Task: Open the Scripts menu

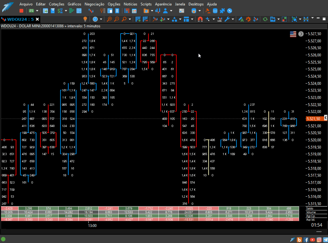Action: 146,4
